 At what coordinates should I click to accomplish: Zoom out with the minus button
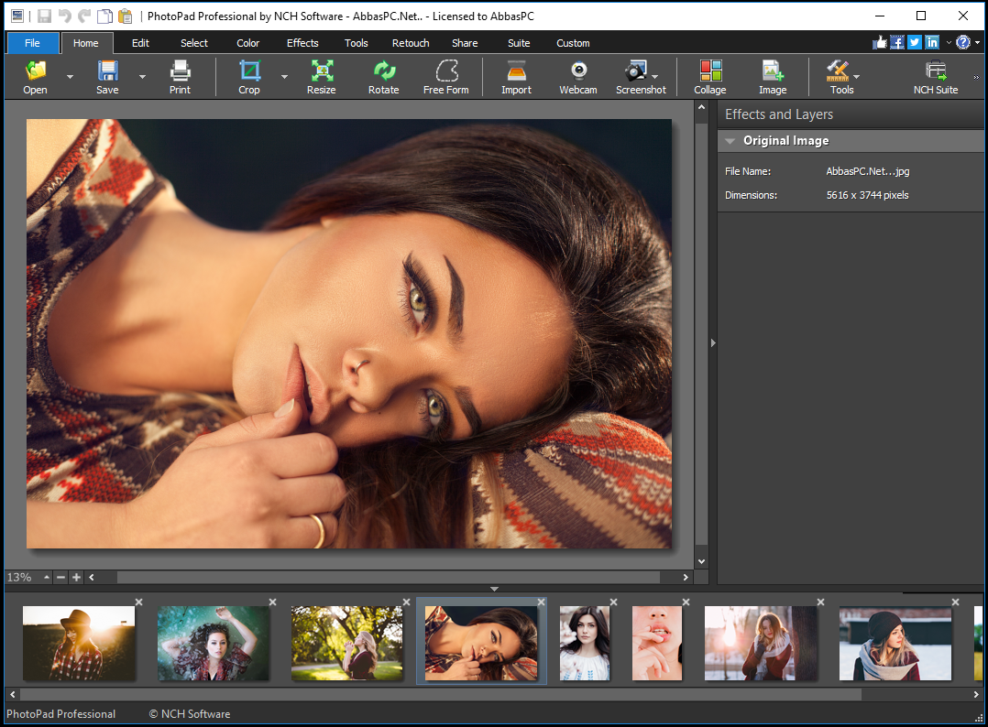click(x=60, y=577)
